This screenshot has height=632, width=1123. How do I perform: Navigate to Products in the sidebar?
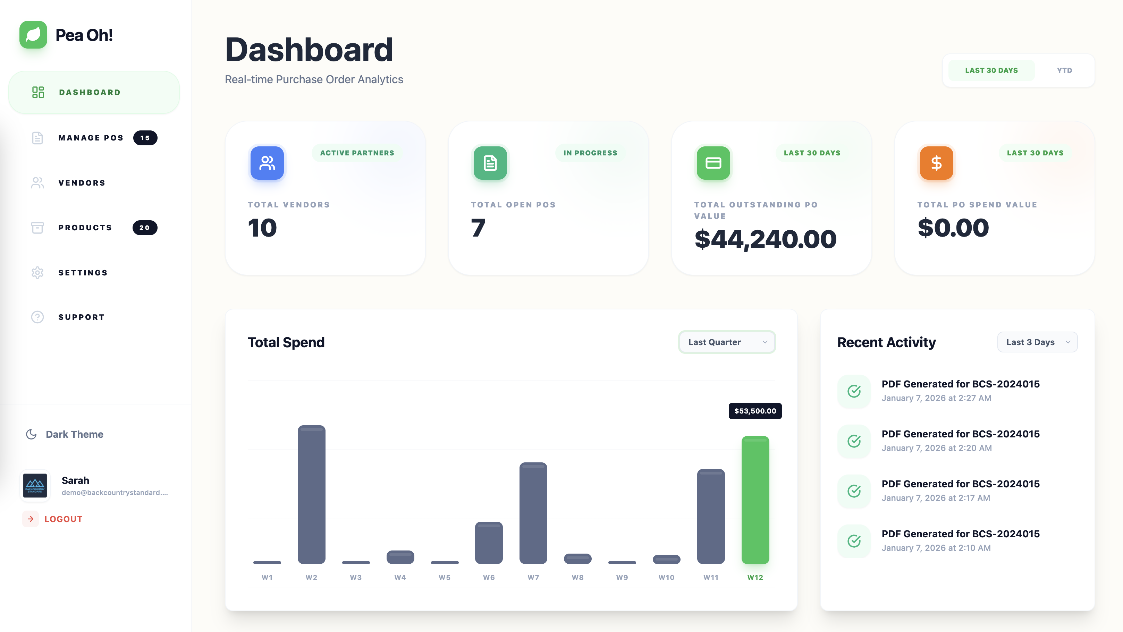click(85, 228)
